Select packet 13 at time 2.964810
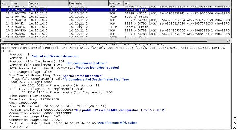 coord(115,20)
